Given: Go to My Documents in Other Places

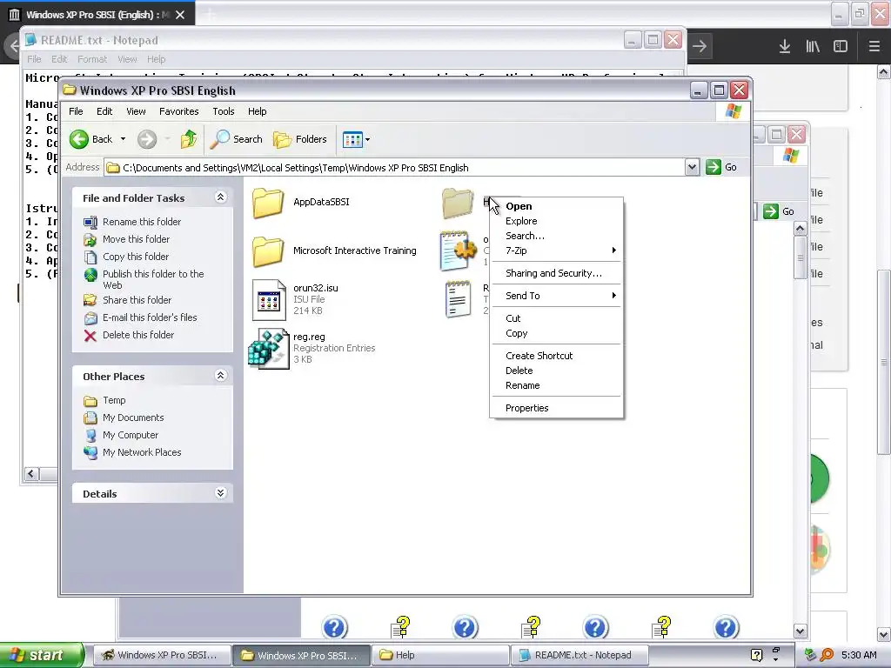Looking at the screenshot, I should coord(133,418).
